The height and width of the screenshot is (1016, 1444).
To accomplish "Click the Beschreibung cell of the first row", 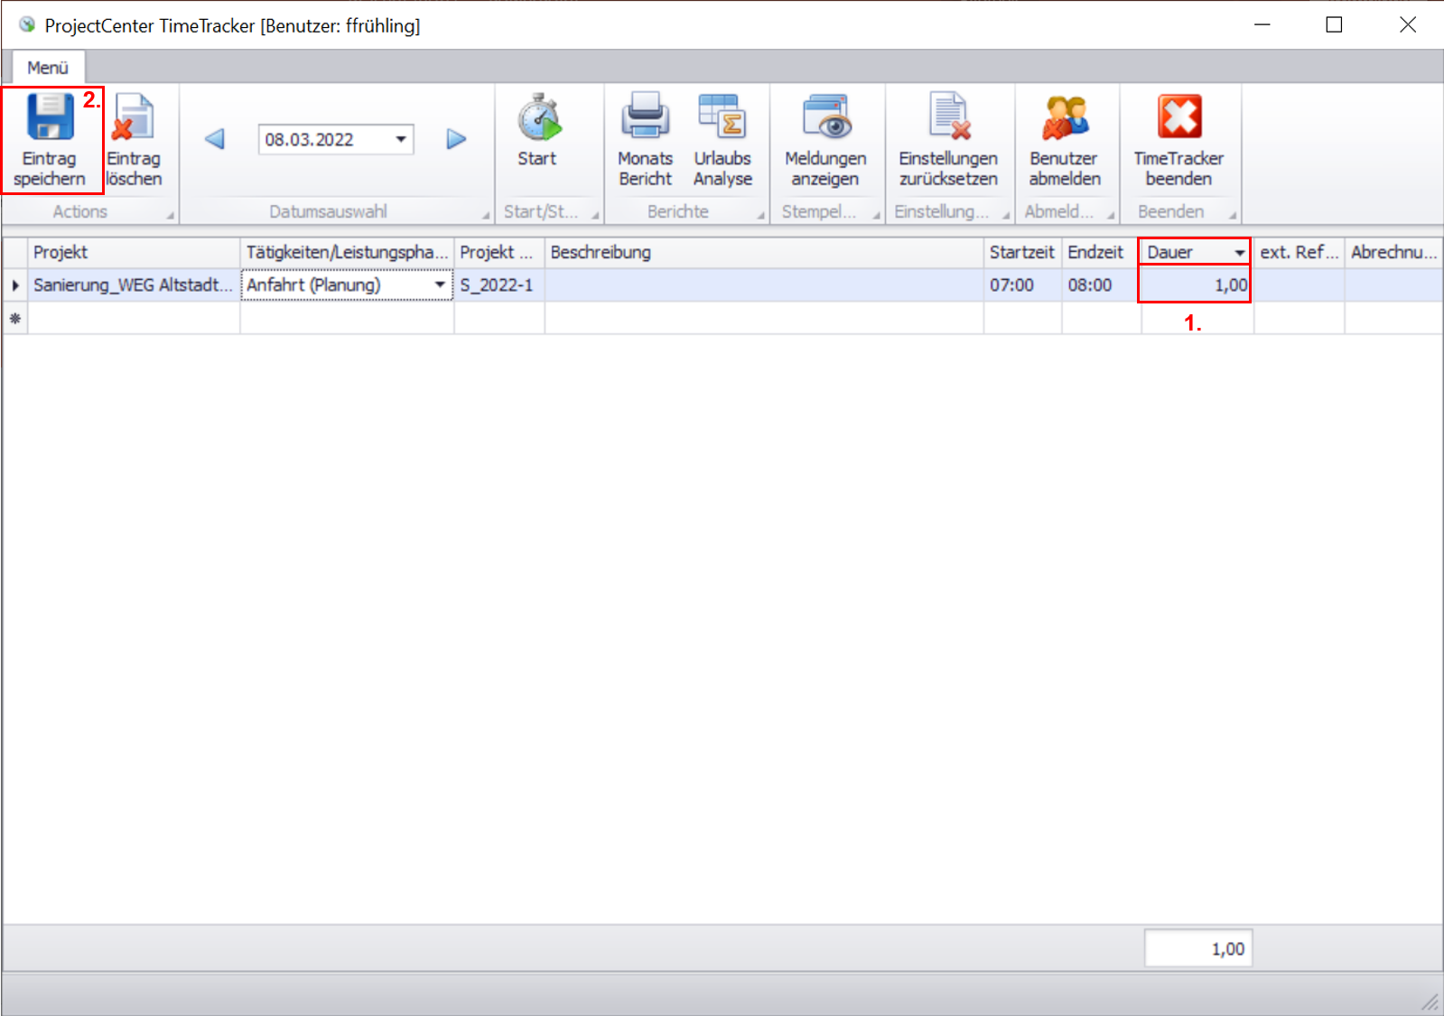I will [763, 285].
